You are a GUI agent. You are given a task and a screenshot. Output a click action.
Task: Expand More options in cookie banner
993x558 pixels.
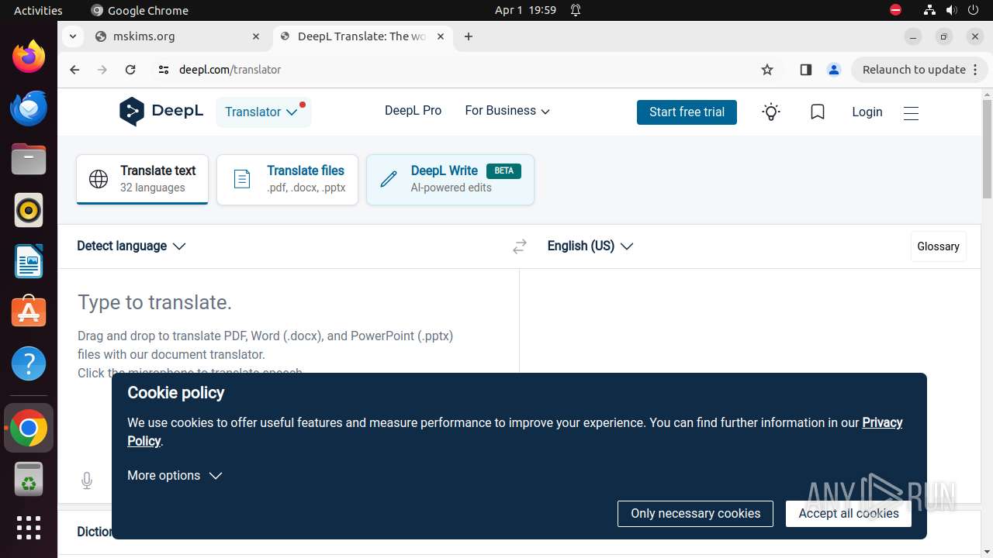175,476
